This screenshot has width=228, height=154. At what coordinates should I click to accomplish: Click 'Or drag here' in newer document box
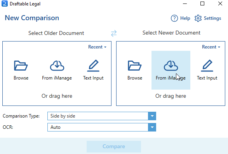(x=171, y=96)
